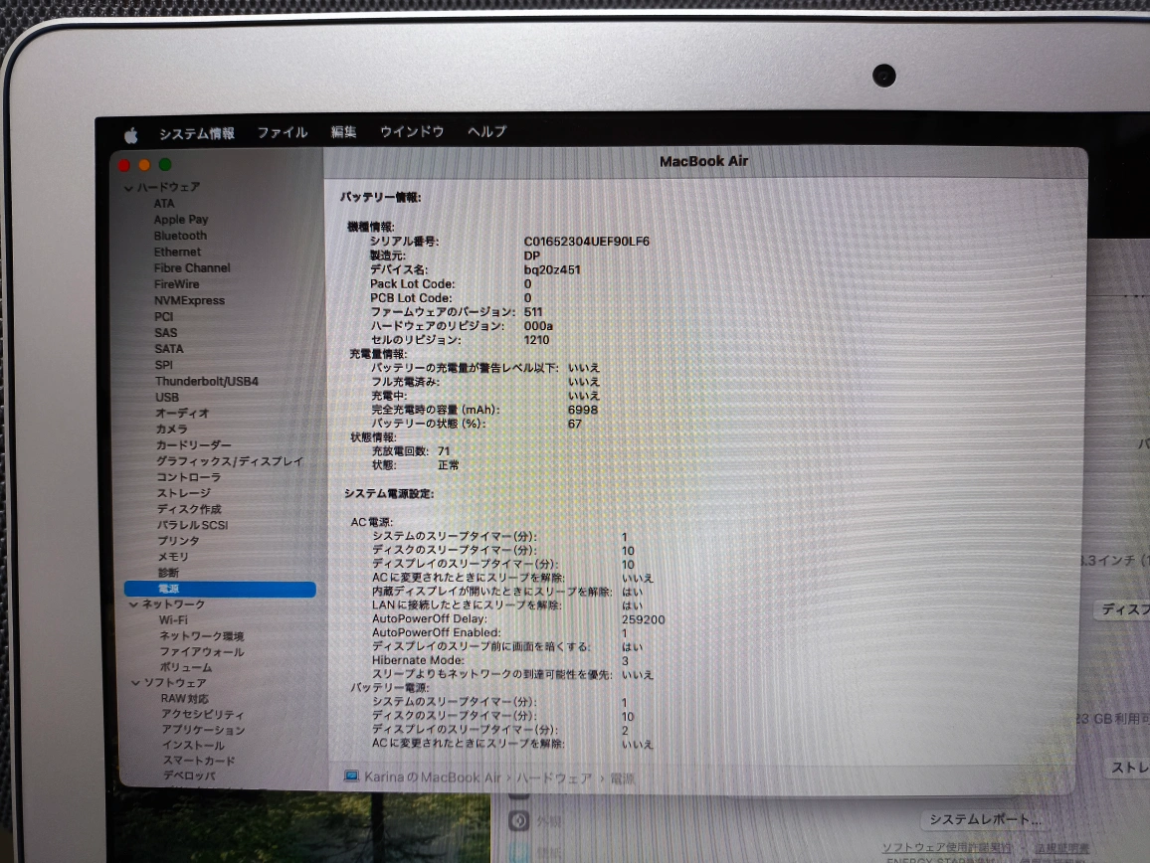Click the computer icon in the path bar
This screenshot has height=863, width=1150.
click(x=352, y=777)
